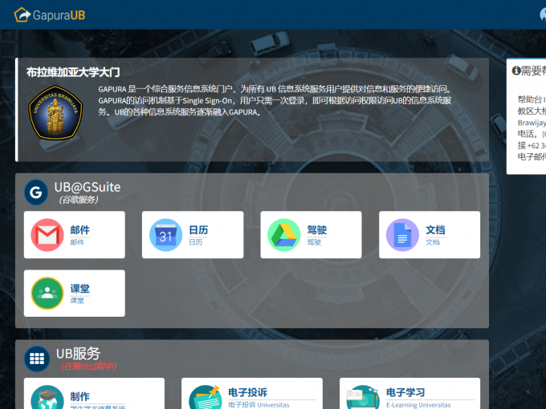Open the 驾驶 drive link
This screenshot has width=546, height=409.
[x=316, y=229]
